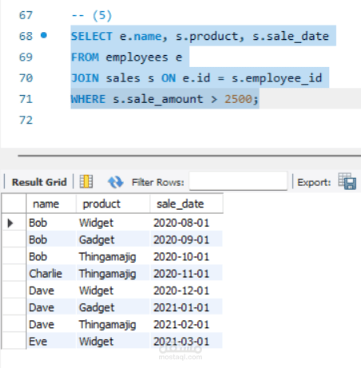Select the cell 'Bob' with Gadget
The height and width of the screenshot is (368, 361).
pyautogui.click(x=51, y=239)
